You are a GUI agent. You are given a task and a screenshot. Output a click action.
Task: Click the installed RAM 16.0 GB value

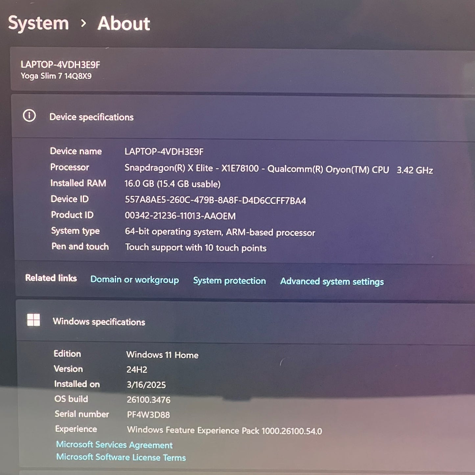click(172, 184)
